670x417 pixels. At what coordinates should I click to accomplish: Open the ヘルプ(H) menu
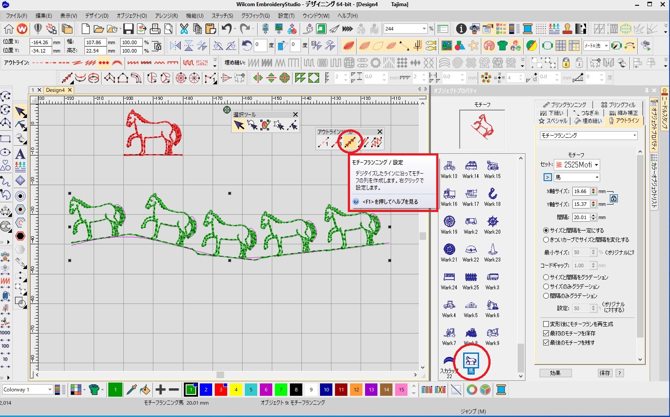(x=348, y=15)
